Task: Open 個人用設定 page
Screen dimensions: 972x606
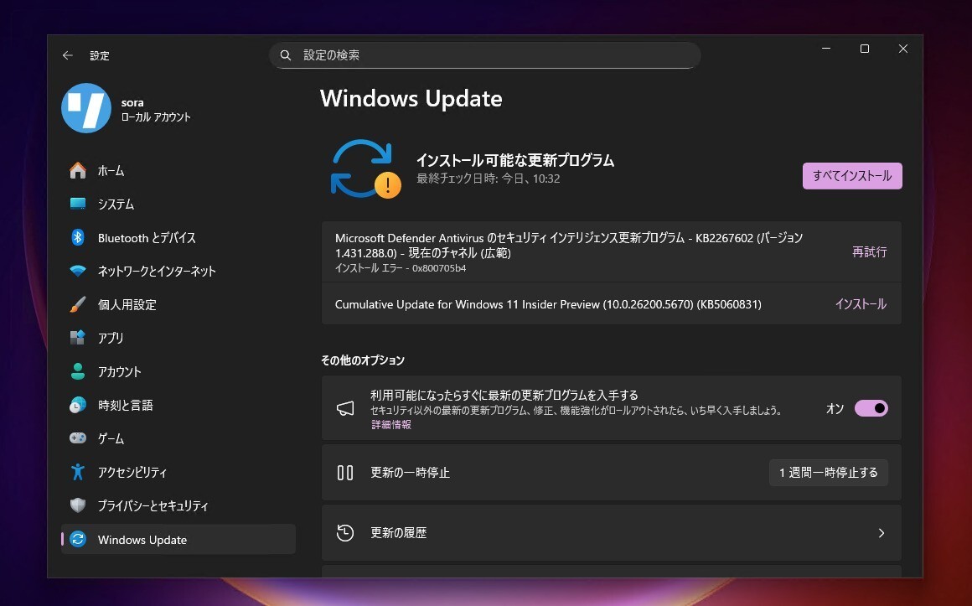Action: [178, 304]
